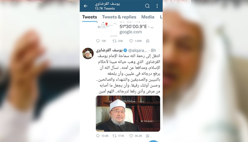The image size is (248, 142).
Task: Open the tweet's more options menu
Action: (158, 50)
